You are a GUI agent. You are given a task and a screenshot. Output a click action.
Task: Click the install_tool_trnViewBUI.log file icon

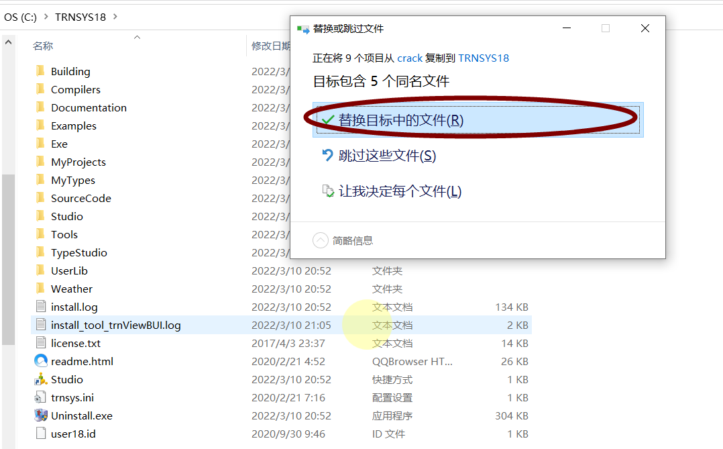pyautogui.click(x=41, y=325)
